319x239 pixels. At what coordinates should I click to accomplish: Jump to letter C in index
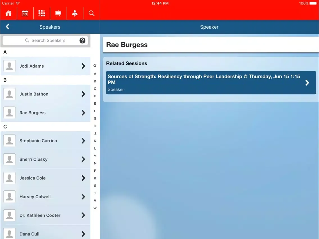(x=95, y=89)
